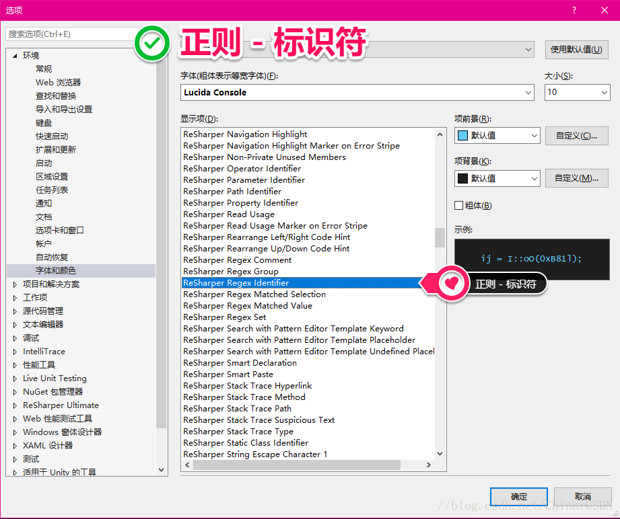The image size is (620, 519).
Task: Click the display items vertical scrollbar thumb
Action: tap(440, 237)
